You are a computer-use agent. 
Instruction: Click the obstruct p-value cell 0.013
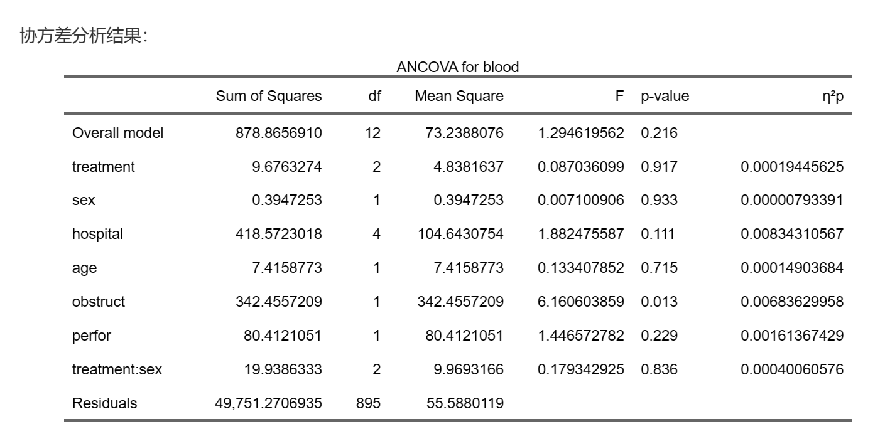[x=659, y=302]
